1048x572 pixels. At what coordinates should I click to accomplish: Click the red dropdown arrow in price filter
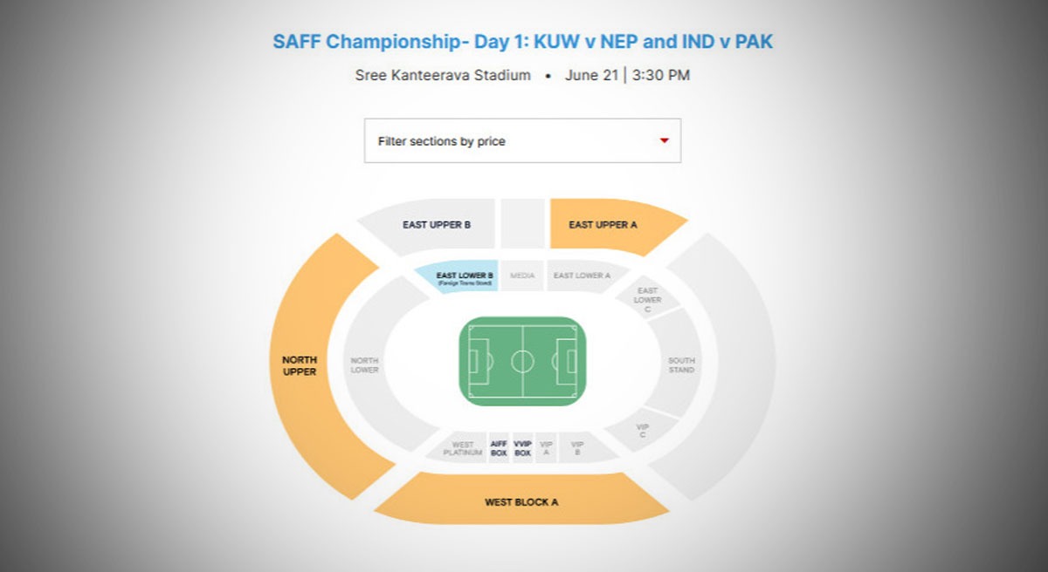coord(664,140)
